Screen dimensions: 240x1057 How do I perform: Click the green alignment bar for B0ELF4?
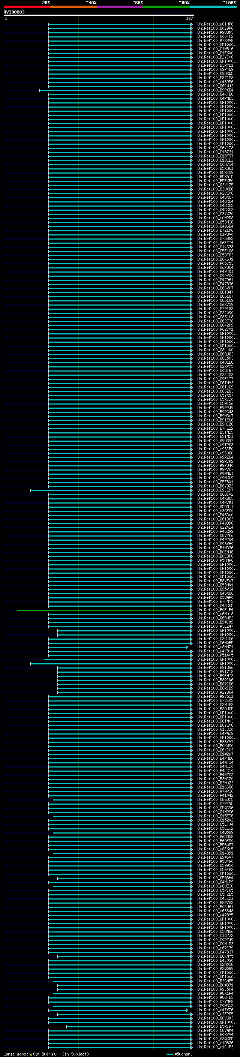pos(104,610)
